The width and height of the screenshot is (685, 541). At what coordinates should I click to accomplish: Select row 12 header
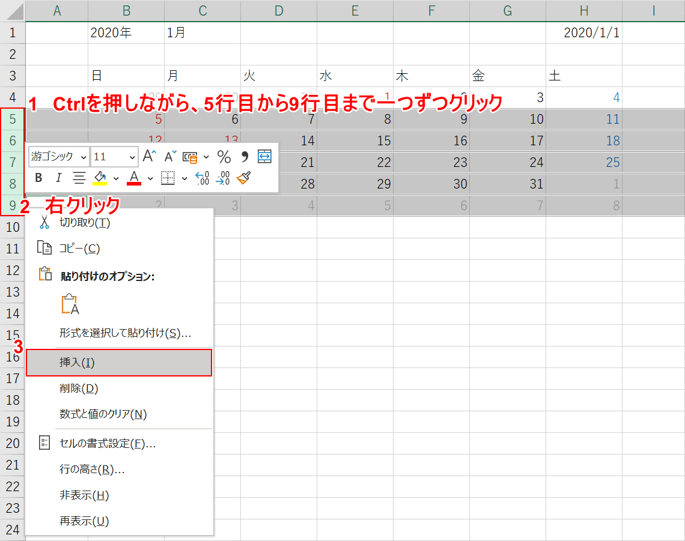click(x=13, y=270)
